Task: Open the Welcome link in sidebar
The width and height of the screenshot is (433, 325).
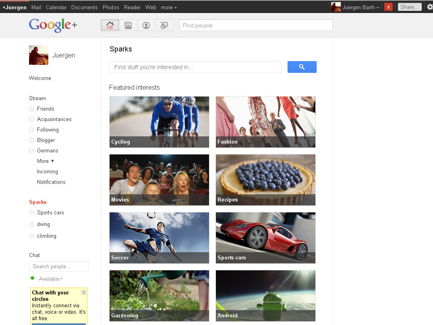Action: point(40,78)
